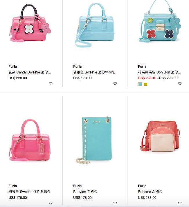
Task: Save Babylon phone bag to favorites
Action: [115, 203]
